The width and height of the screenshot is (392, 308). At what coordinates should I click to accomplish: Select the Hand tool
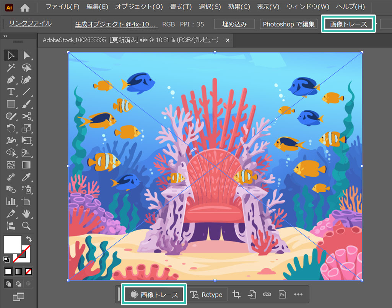coord(26,213)
